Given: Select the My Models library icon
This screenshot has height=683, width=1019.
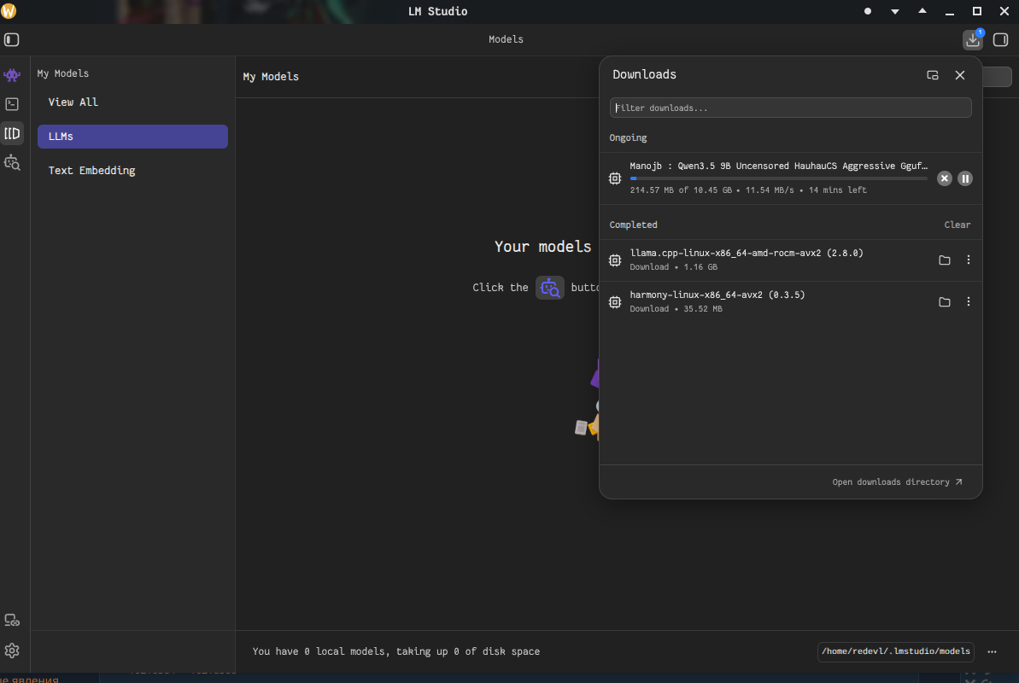Looking at the screenshot, I should pos(12,133).
